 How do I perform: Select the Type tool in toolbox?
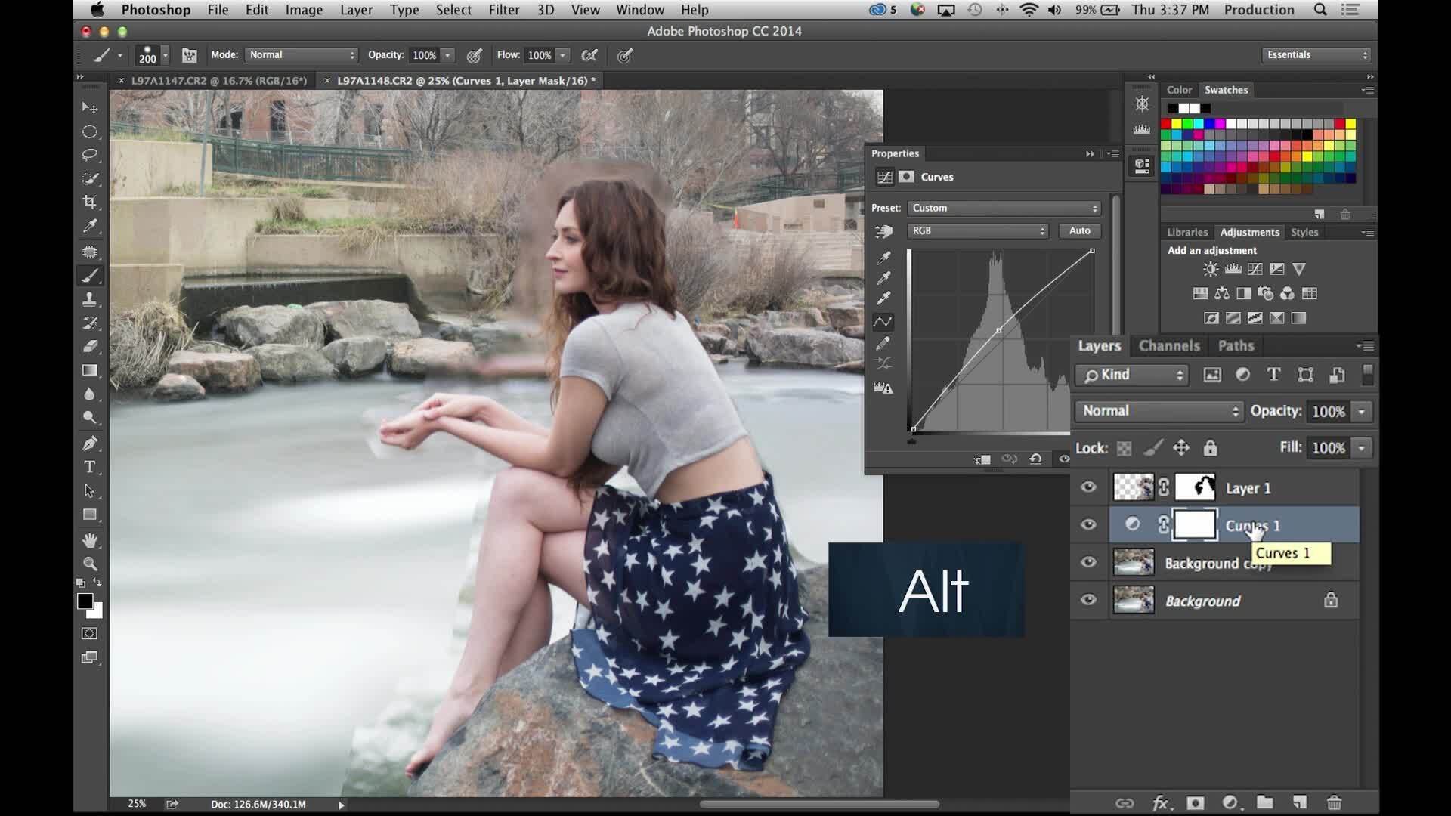tap(89, 467)
